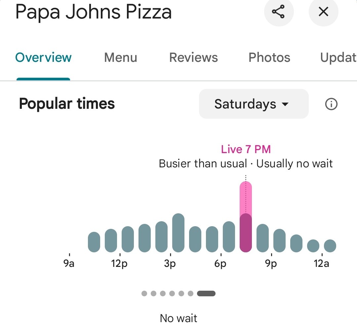Go to the Photos tab

tap(269, 58)
